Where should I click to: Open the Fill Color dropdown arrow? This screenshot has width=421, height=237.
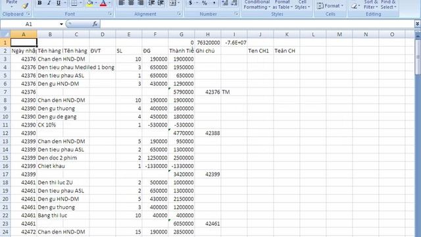click(96, 3)
